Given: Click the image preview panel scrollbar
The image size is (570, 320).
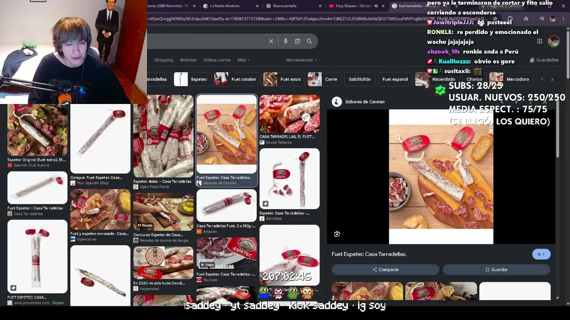Looking at the screenshot, I should [x=558, y=129].
